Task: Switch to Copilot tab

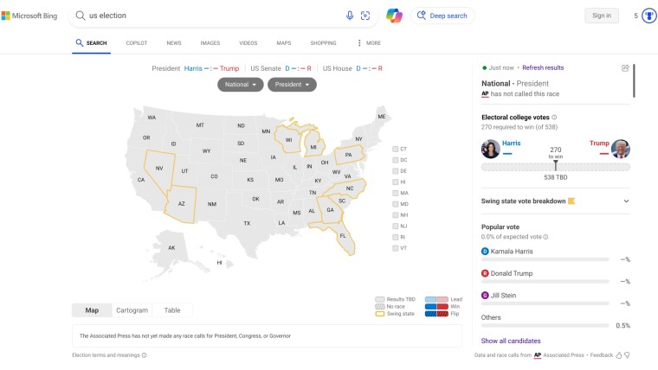Action: click(x=137, y=43)
